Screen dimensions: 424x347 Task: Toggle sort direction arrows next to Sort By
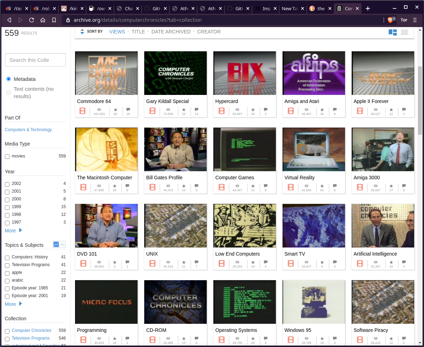coord(82,32)
